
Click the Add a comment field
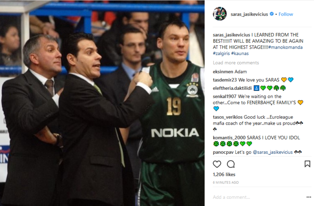click(258, 197)
